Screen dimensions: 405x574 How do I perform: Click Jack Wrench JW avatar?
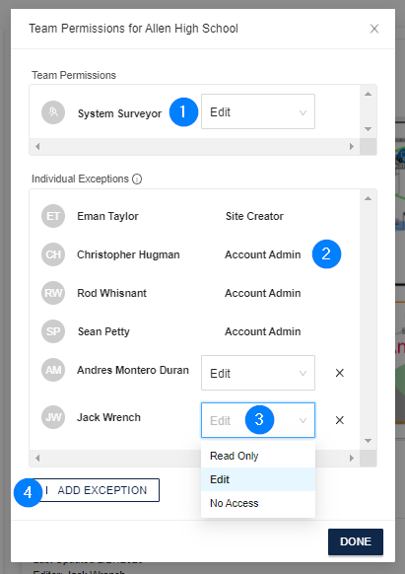point(53,417)
